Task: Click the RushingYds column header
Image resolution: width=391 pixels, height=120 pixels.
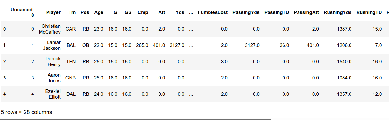Action: pyautogui.click(x=337, y=12)
